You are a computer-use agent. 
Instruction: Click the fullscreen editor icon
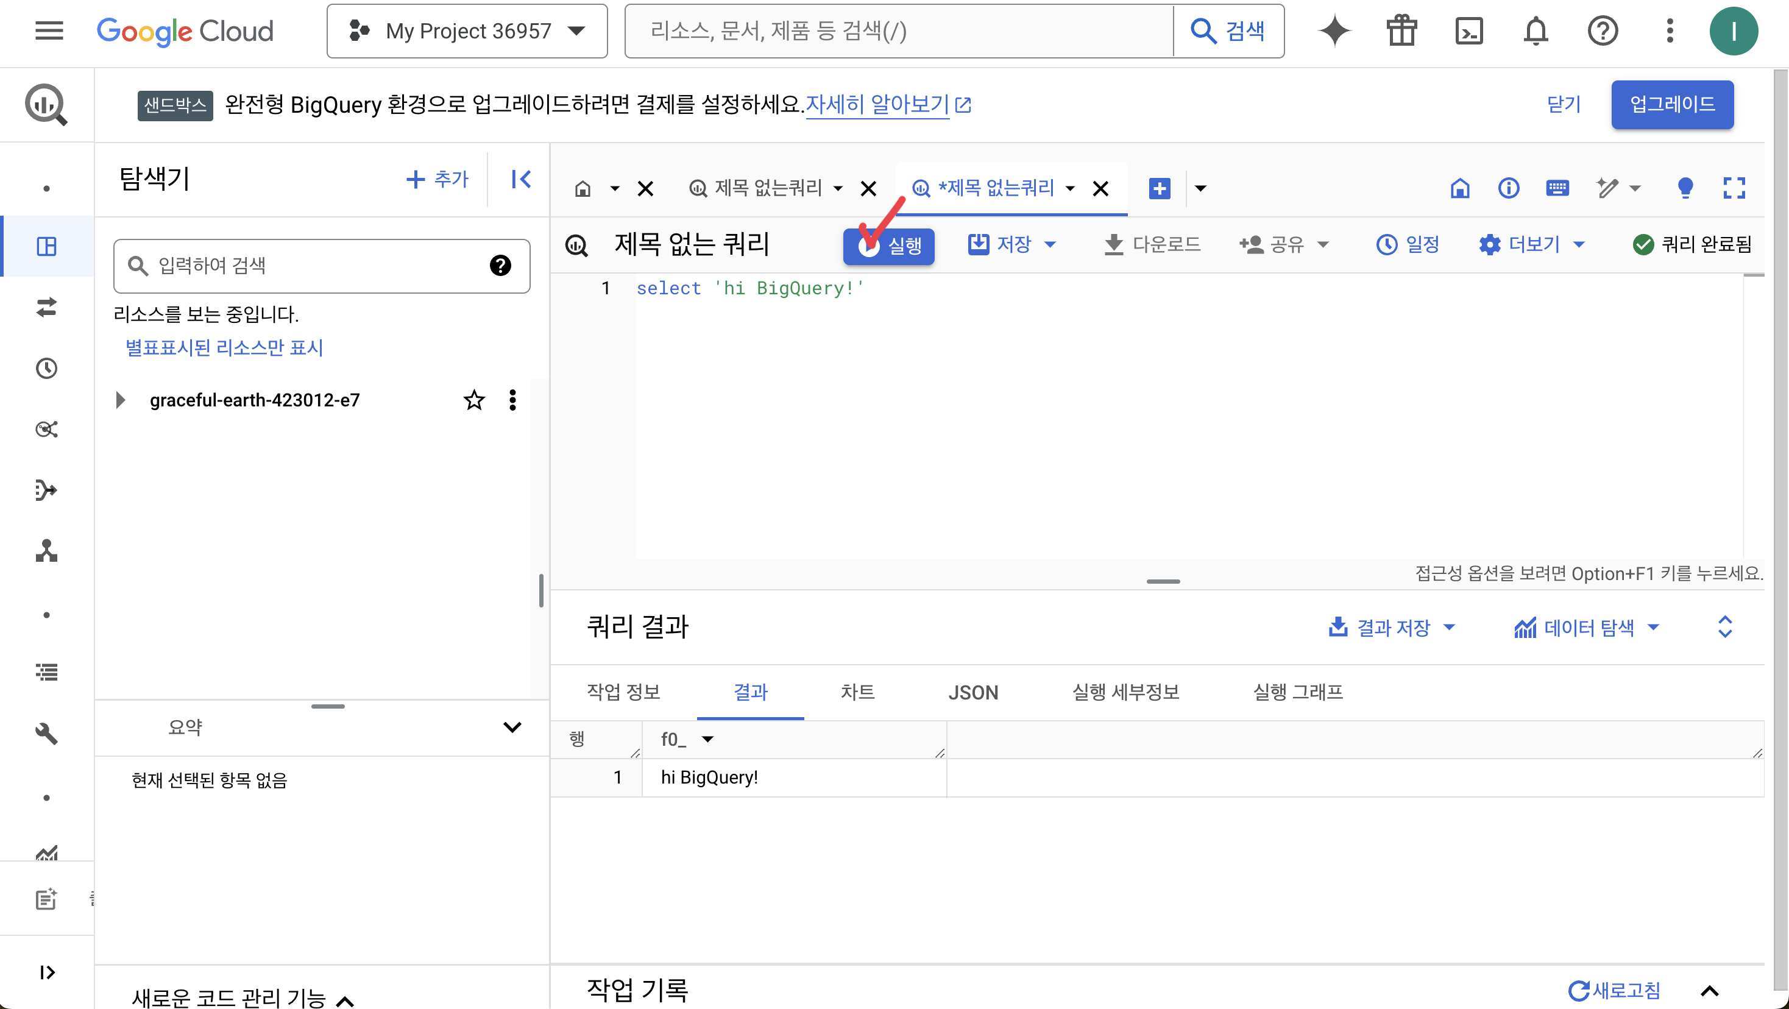click(x=1734, y=188)
